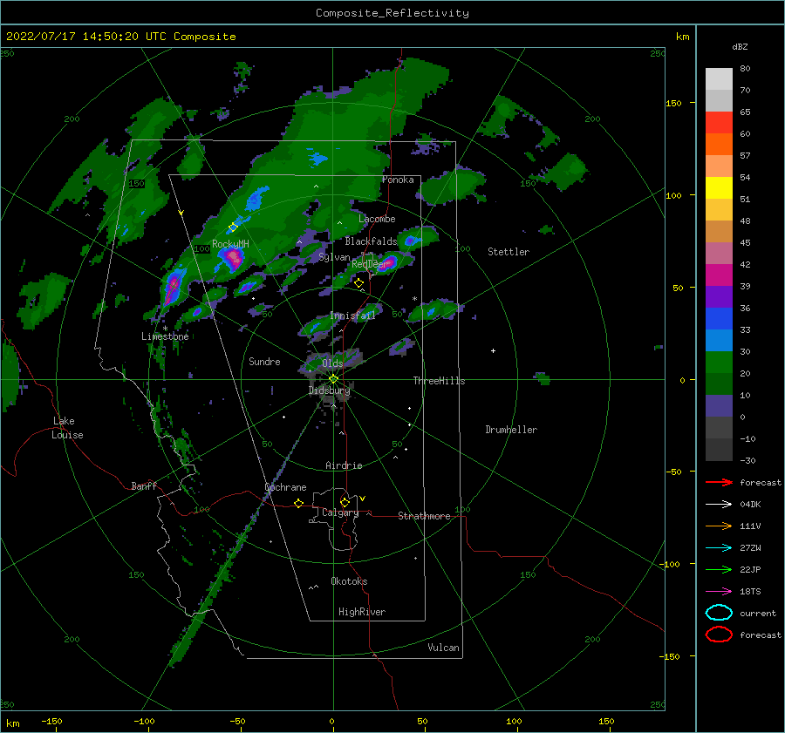Click the Lake Louise label
The image size is (785, 733).
click(x=67, y=428)
